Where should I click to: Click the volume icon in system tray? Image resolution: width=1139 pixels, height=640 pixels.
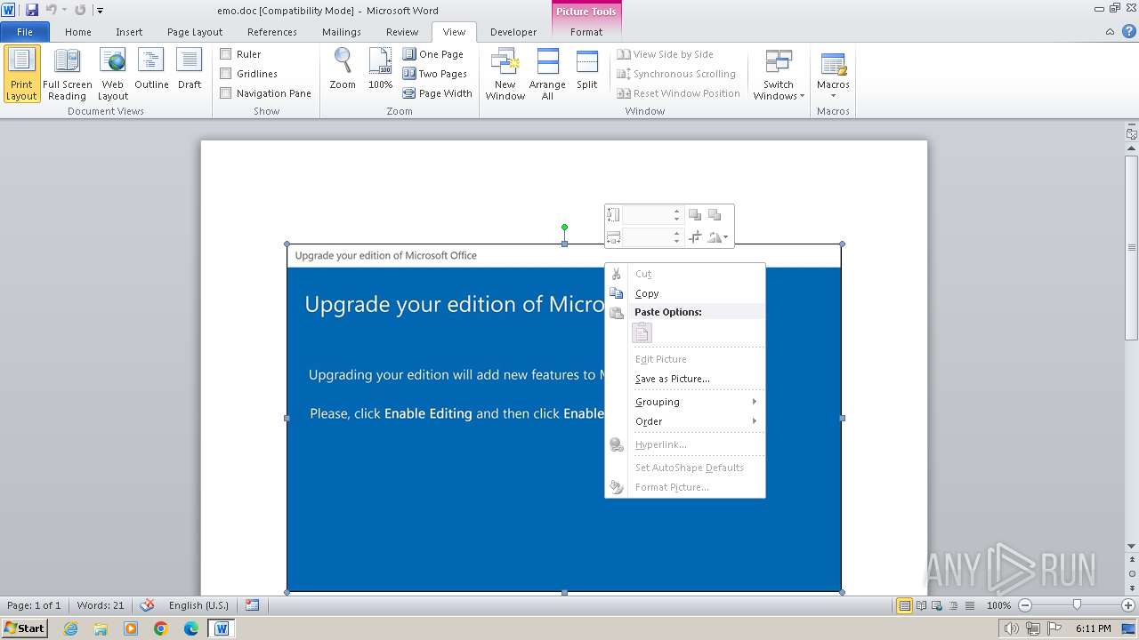click(1012, 628)
